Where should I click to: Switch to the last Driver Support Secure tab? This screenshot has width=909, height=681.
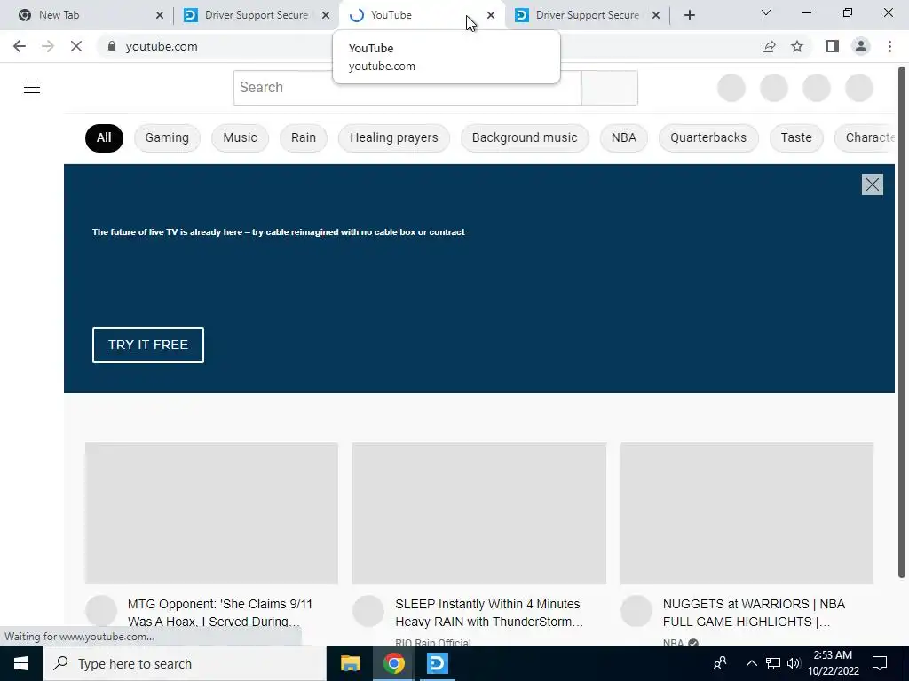pyautogui.click(x=587, y=15)
